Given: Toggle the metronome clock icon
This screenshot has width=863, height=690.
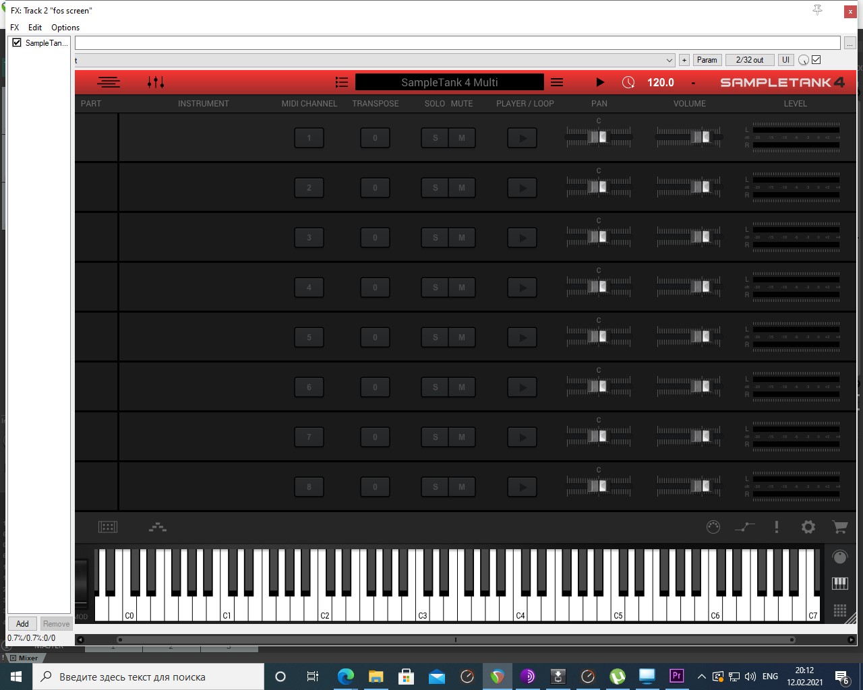Looking at the screenshot, I should pyautogui.click(x=628, y=82).
